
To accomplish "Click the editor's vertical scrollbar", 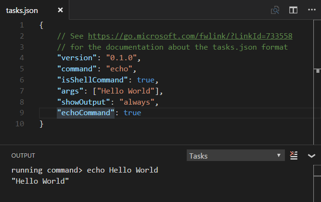I will (317, 72).
